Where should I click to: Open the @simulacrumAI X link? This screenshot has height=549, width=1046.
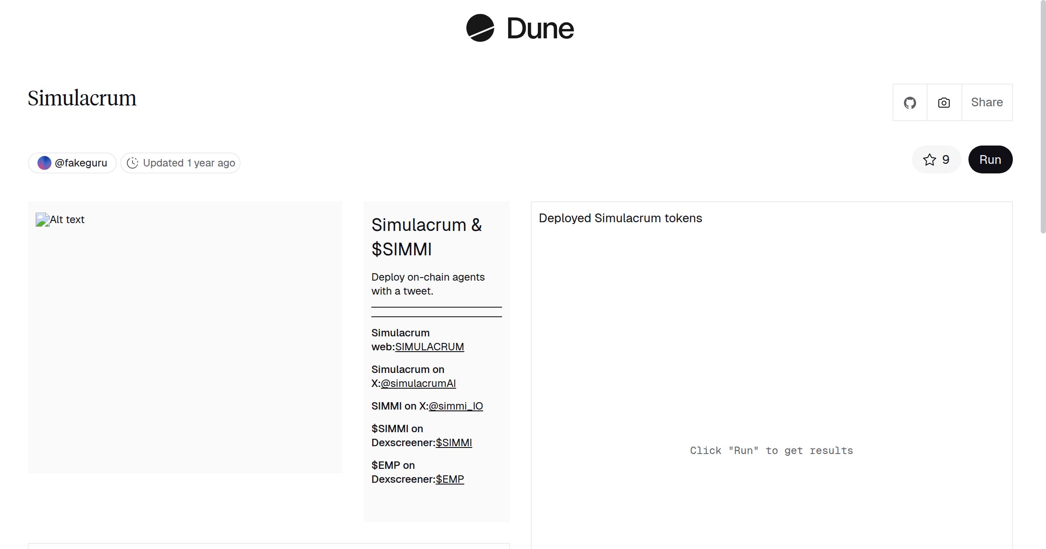418,383
